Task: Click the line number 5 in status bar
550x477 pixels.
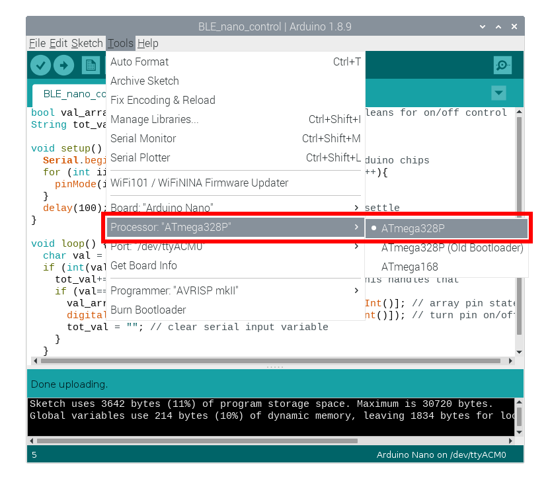Action: [34, 455]
